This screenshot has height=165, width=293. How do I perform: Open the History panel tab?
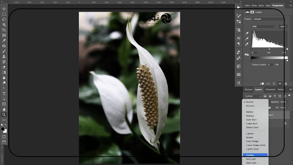[x=248, y=89]
